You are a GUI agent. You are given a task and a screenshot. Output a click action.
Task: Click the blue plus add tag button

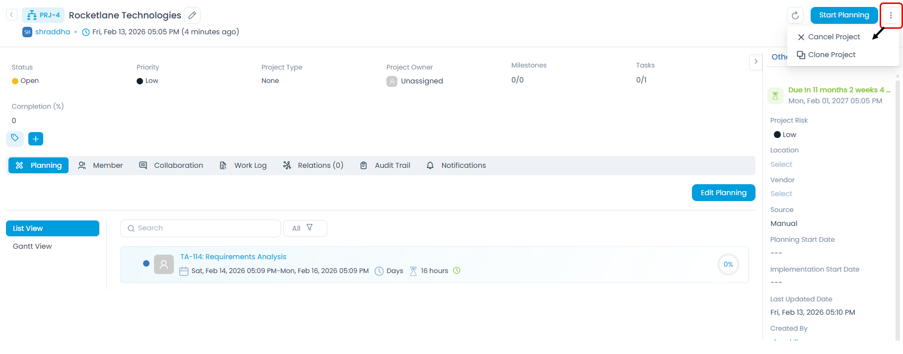point(36,139)
